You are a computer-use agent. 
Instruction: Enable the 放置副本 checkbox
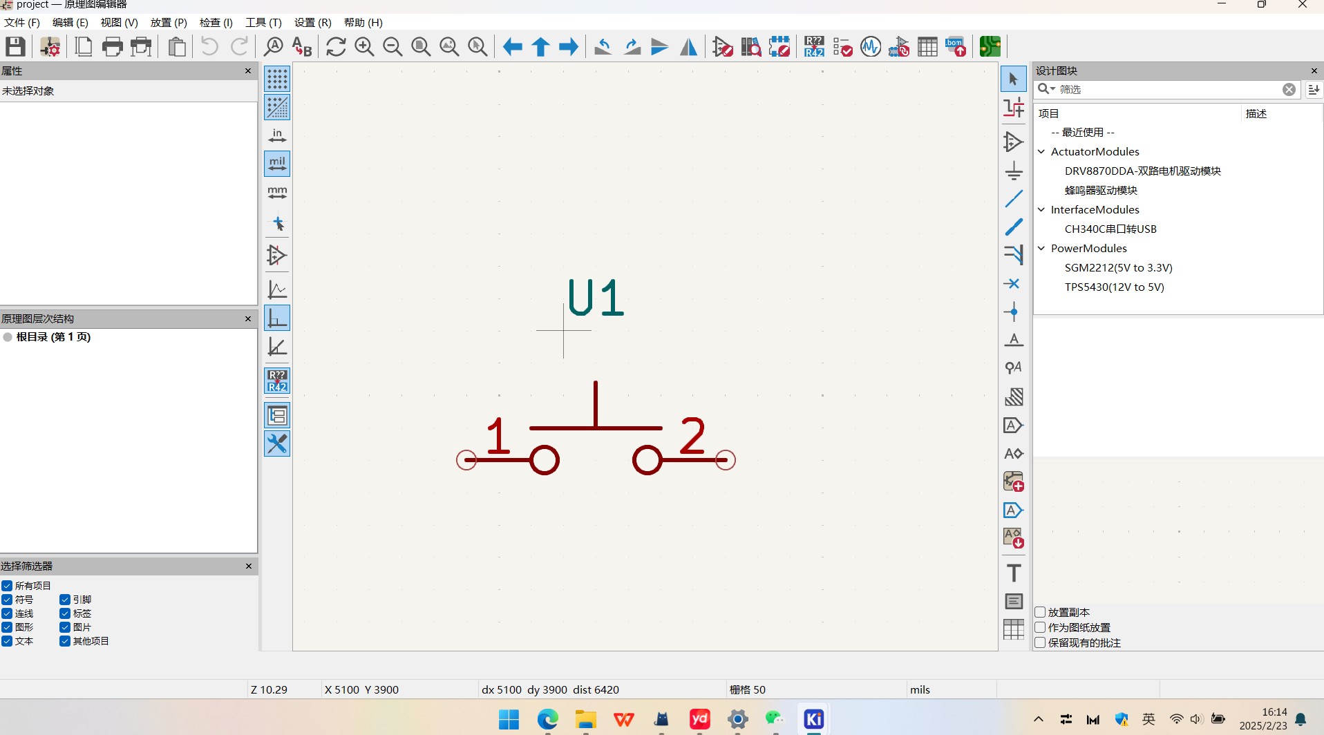(x=1040, y=612)
